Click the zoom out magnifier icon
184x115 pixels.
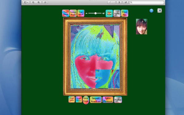pyautogui.click(x=33, y=2)
